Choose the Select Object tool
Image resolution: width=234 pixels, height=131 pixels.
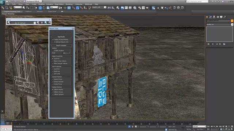pyautogui.click(x=23, y=8)
